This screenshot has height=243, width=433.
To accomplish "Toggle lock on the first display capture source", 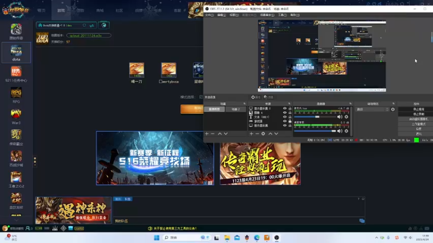I will coord(290,109).
